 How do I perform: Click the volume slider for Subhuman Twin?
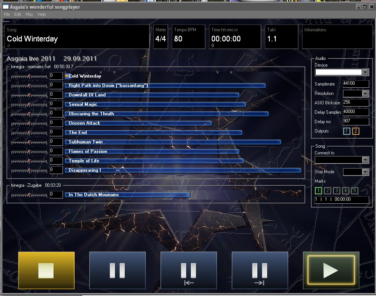pyautogui.click(x=29, y=142)
